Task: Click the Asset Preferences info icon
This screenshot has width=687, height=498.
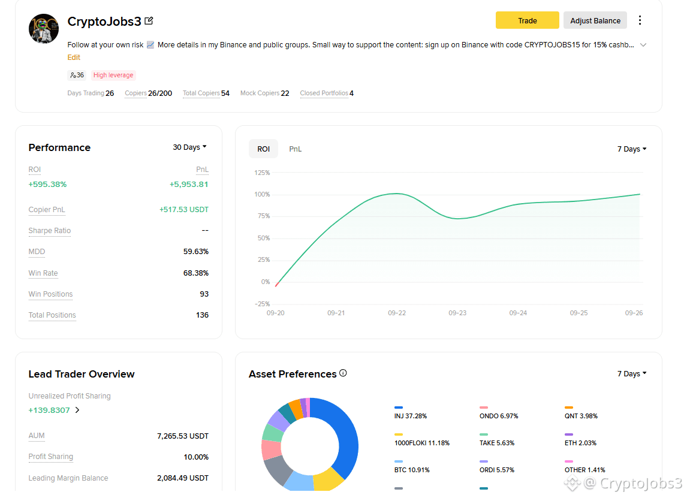Action: pos(343,373)
